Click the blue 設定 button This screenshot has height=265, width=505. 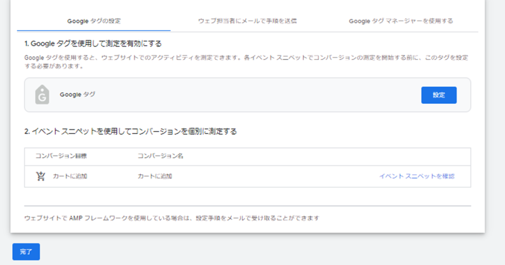[x=439, y=95]
